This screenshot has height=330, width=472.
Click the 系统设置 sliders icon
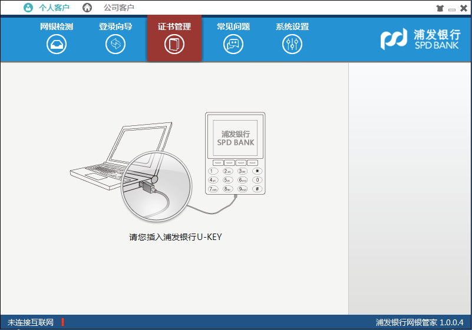[x=292, y=44]
